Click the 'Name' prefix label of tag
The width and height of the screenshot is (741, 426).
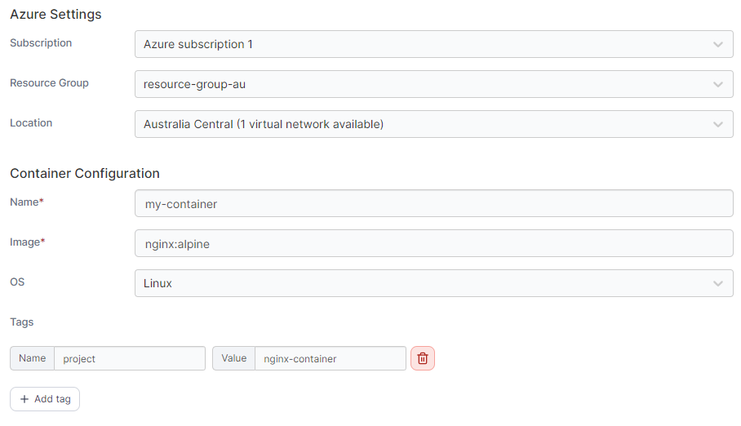(x=33, y=358)
